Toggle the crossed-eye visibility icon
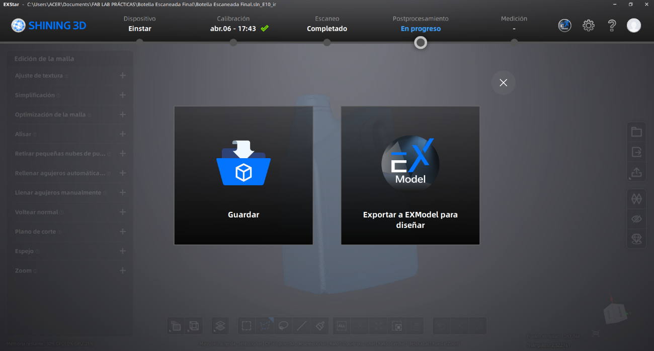The width and height of the screenshot is (654, 351). [x=636, y=219]
